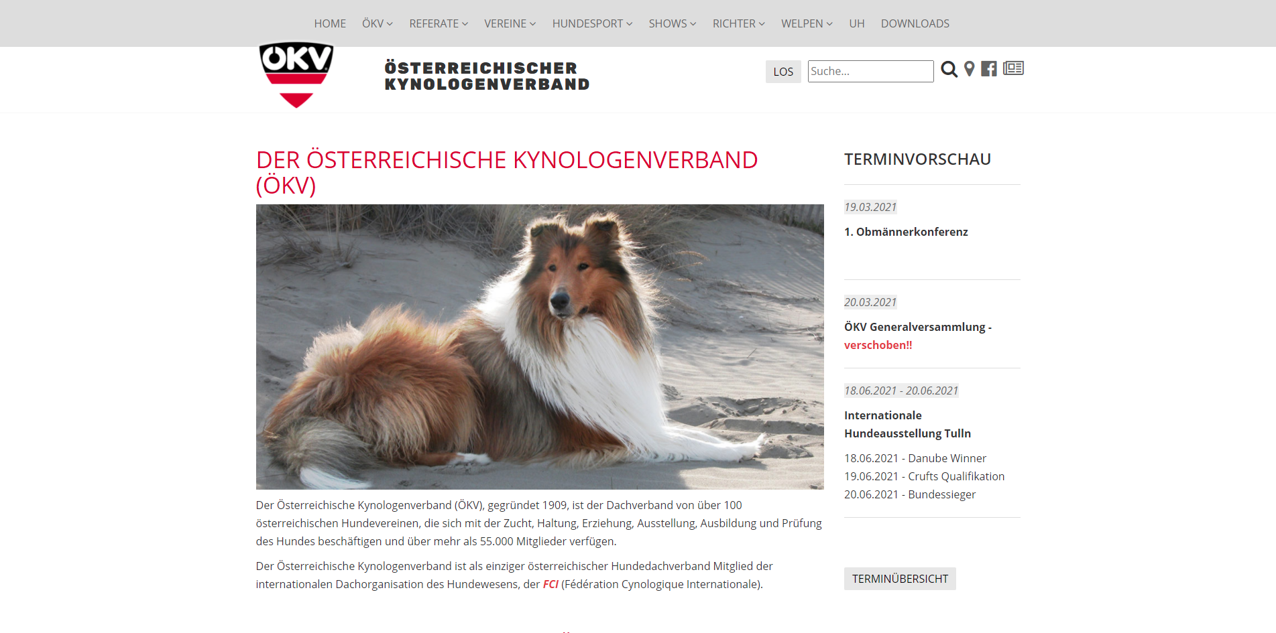The image size is (1276, 633).
Task: Open the TERMINÜBERSICHT button
Action: (x=900, y=579)
